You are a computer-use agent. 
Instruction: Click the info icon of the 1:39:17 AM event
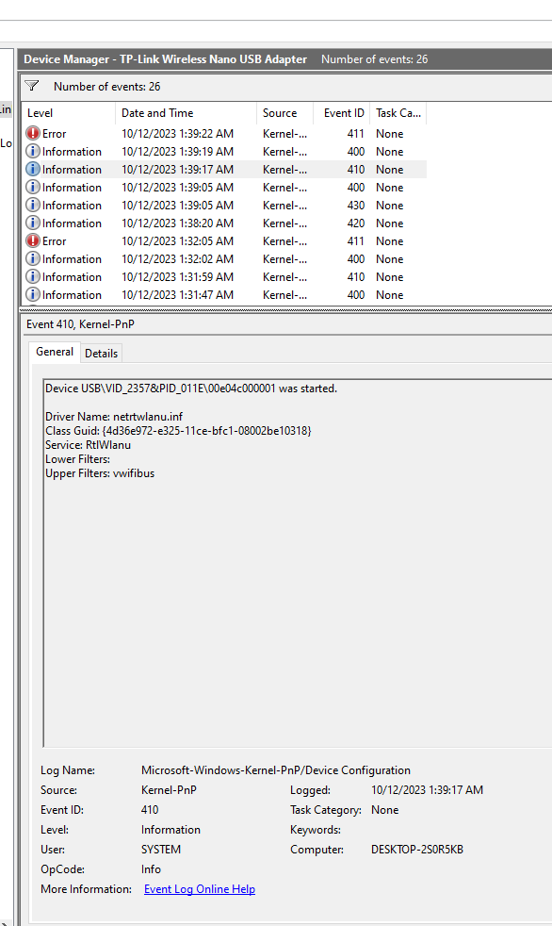point(33,170)
